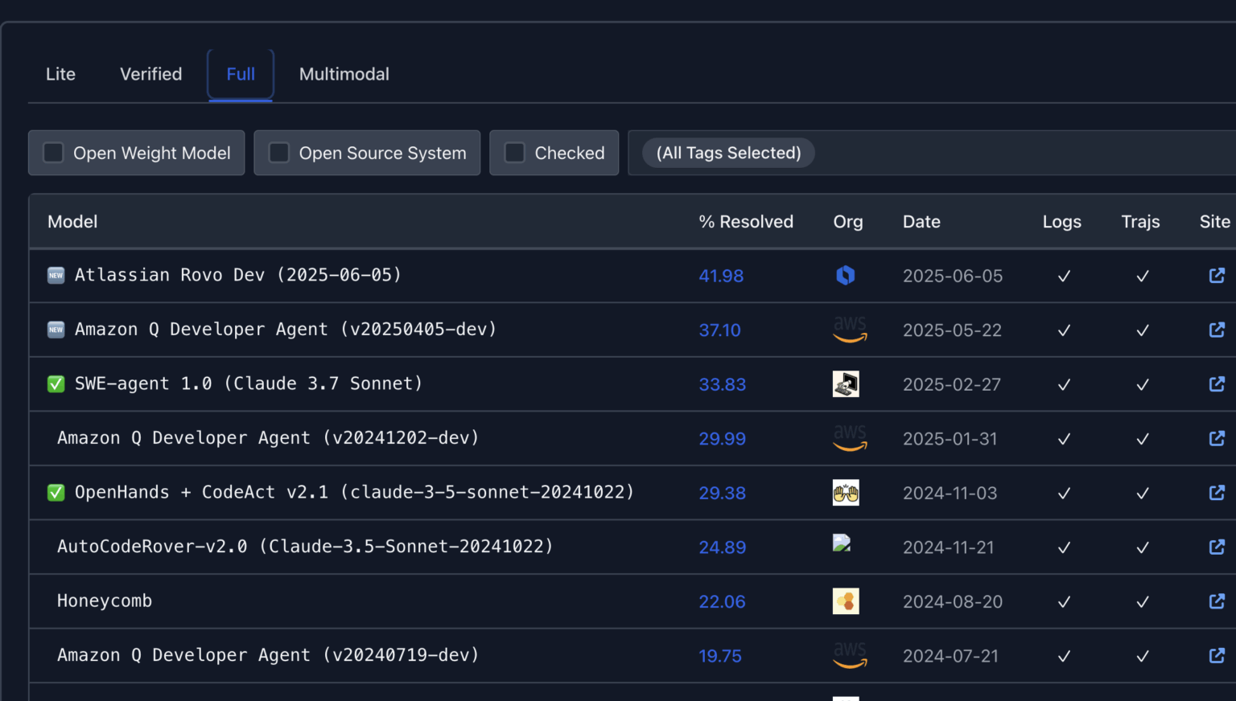
Task: Open the external site link for Honeycomb
Action: pos(1216,601)
